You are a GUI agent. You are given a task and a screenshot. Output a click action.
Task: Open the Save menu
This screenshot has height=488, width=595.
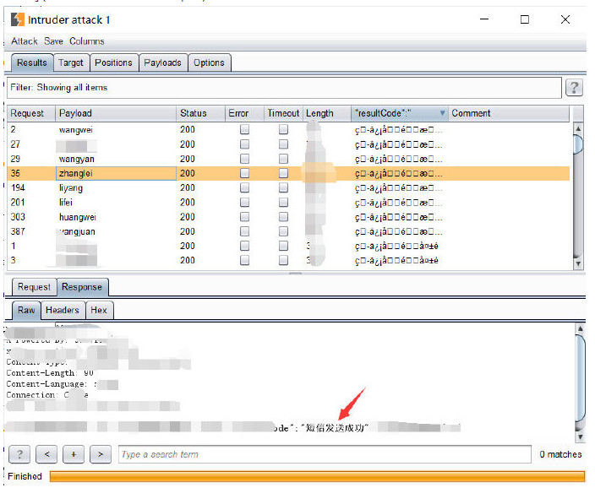click(53, 41)
